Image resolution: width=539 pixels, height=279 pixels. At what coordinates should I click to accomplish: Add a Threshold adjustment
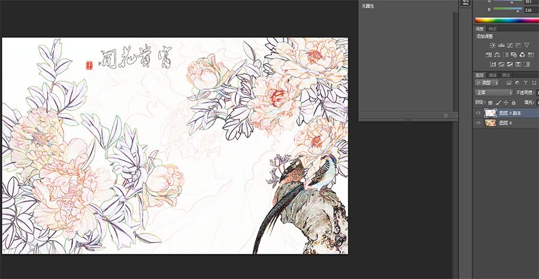(510, 64)
